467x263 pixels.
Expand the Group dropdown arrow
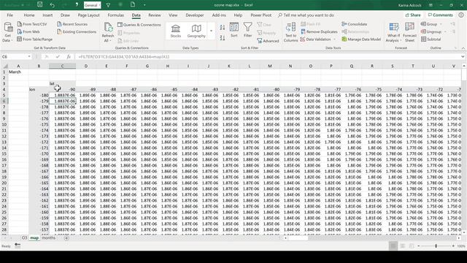pyautogui.click(x=441, y=24)
